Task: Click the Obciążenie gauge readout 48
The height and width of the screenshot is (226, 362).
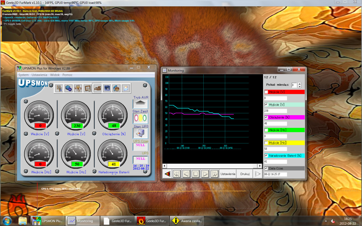Action: click(x=114, y=126)
